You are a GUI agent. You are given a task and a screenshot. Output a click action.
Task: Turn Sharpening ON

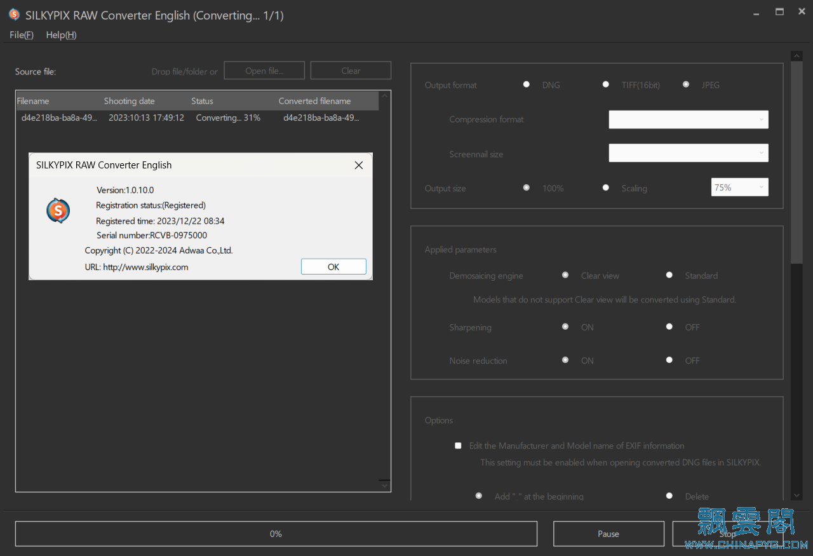(x=565, y=327)
